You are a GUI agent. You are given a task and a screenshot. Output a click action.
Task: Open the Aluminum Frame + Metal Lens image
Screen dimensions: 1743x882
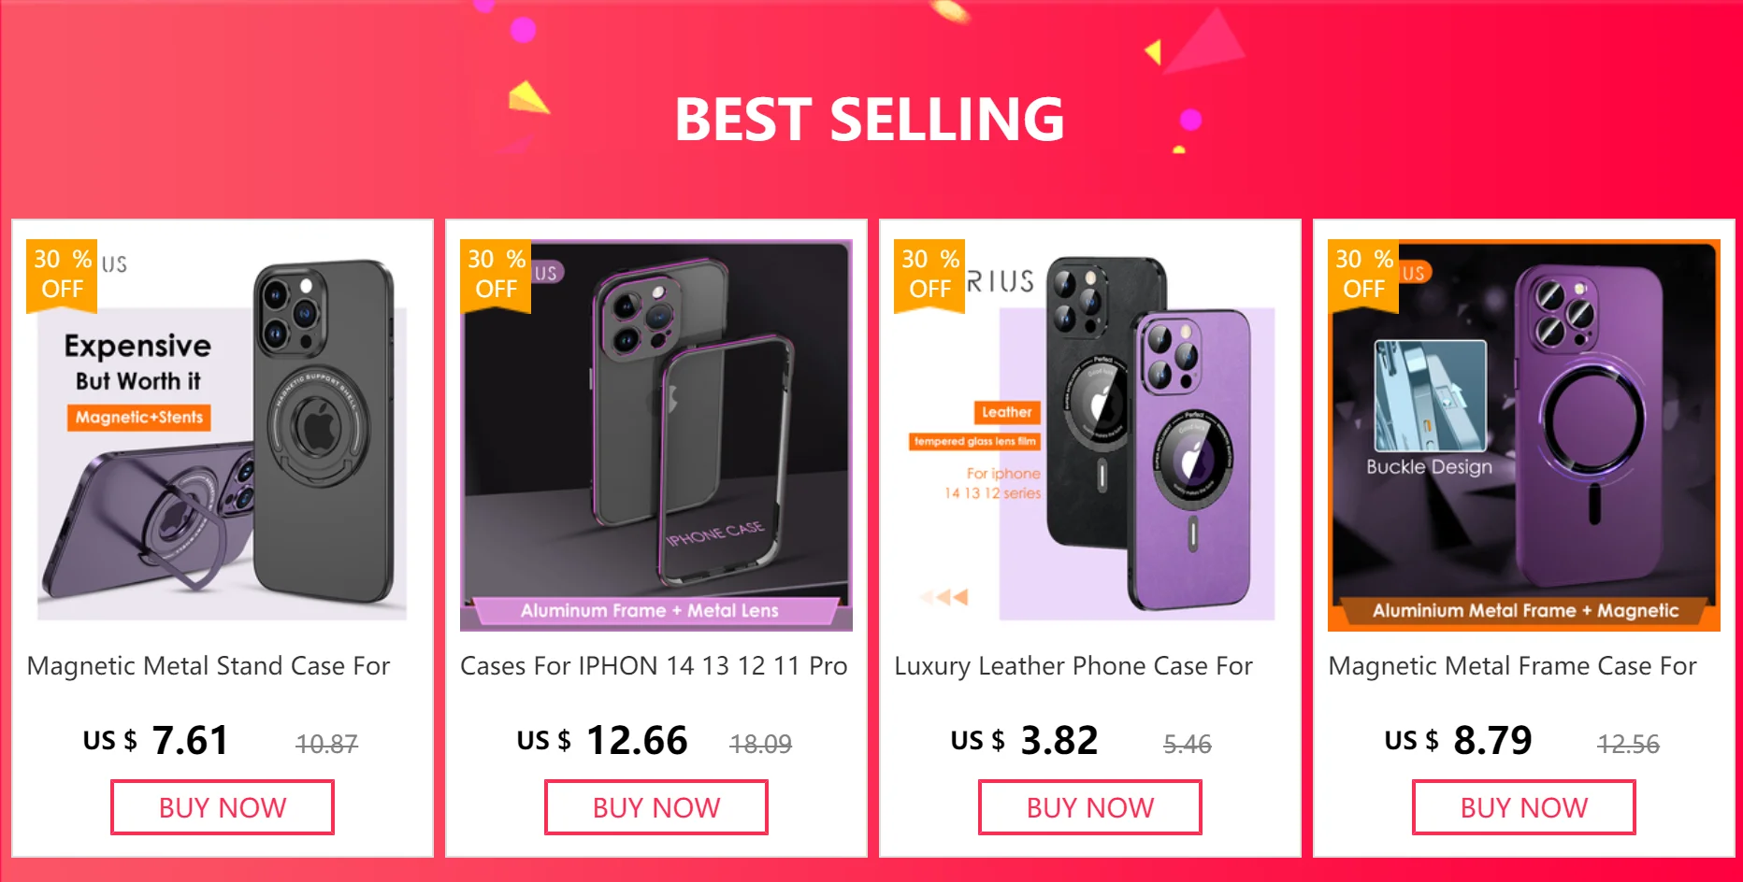click(x=656, y=435)
